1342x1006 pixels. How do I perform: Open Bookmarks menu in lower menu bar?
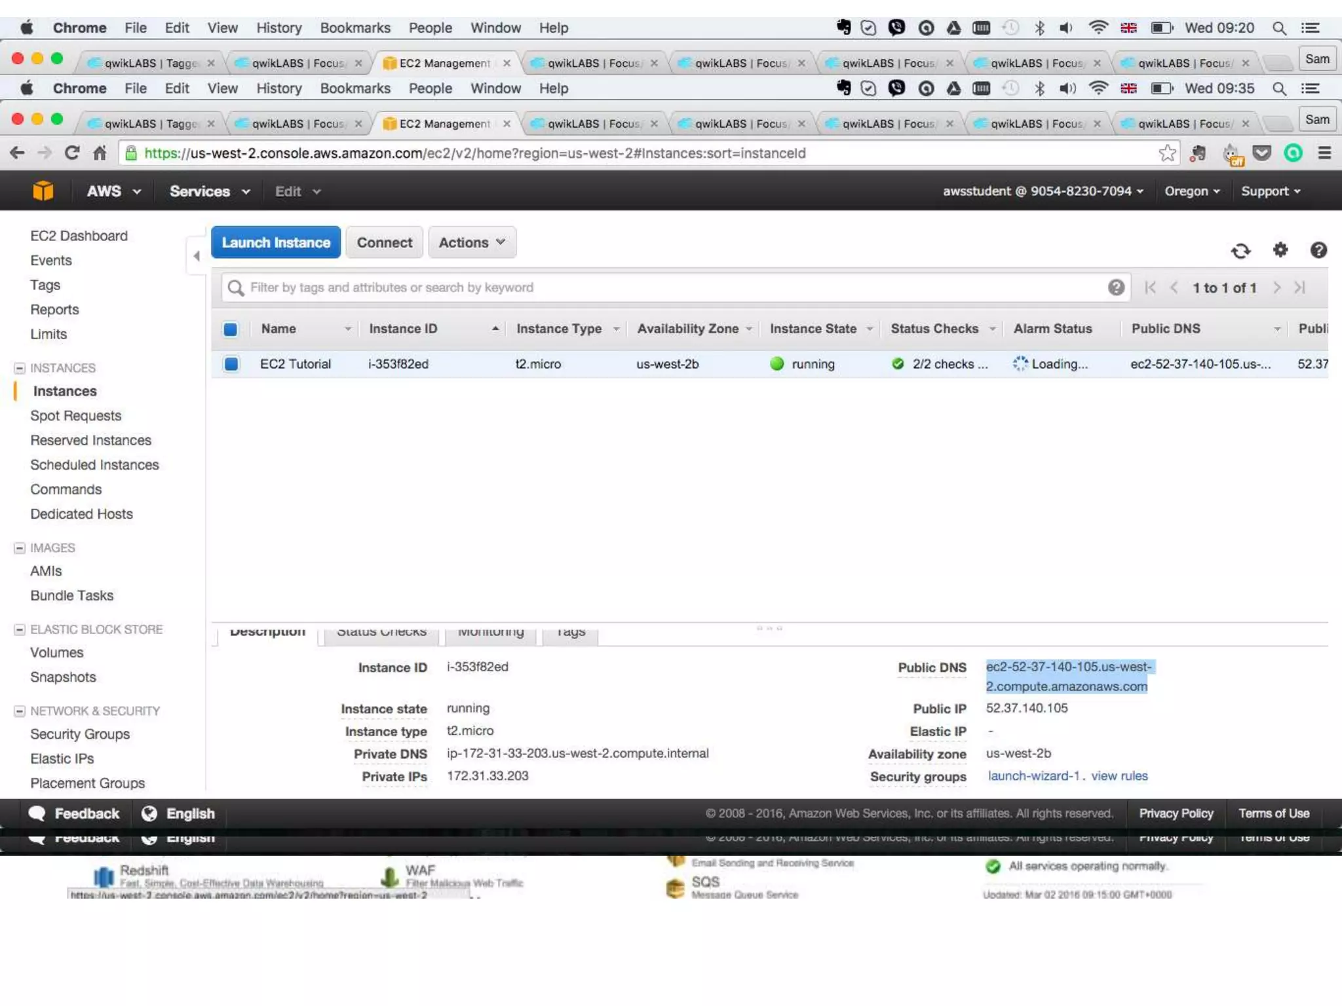pos(355,88)
